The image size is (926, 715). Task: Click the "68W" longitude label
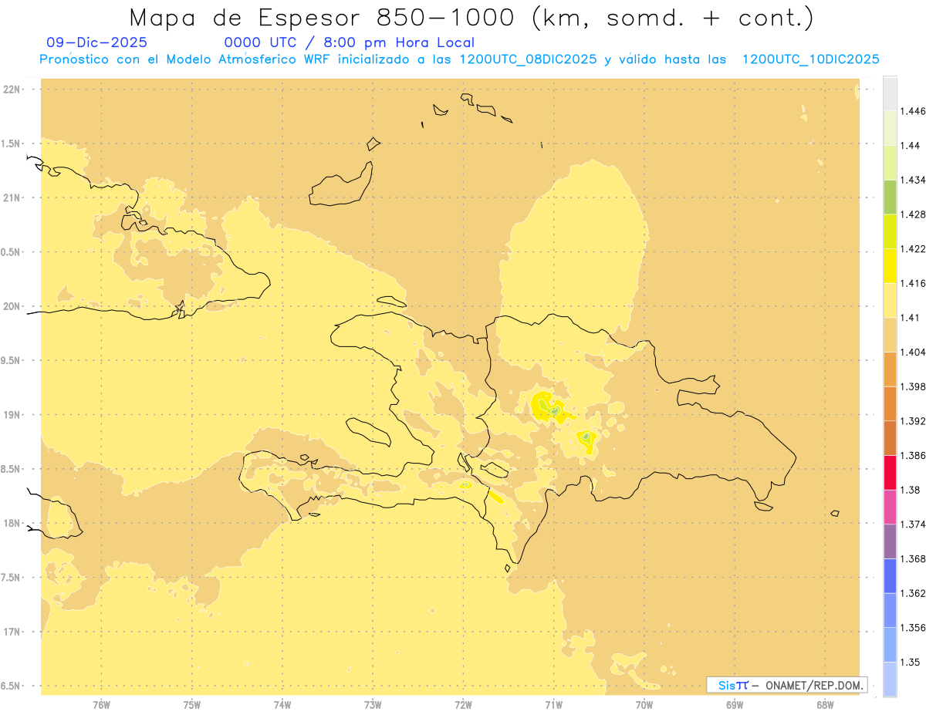825,704
